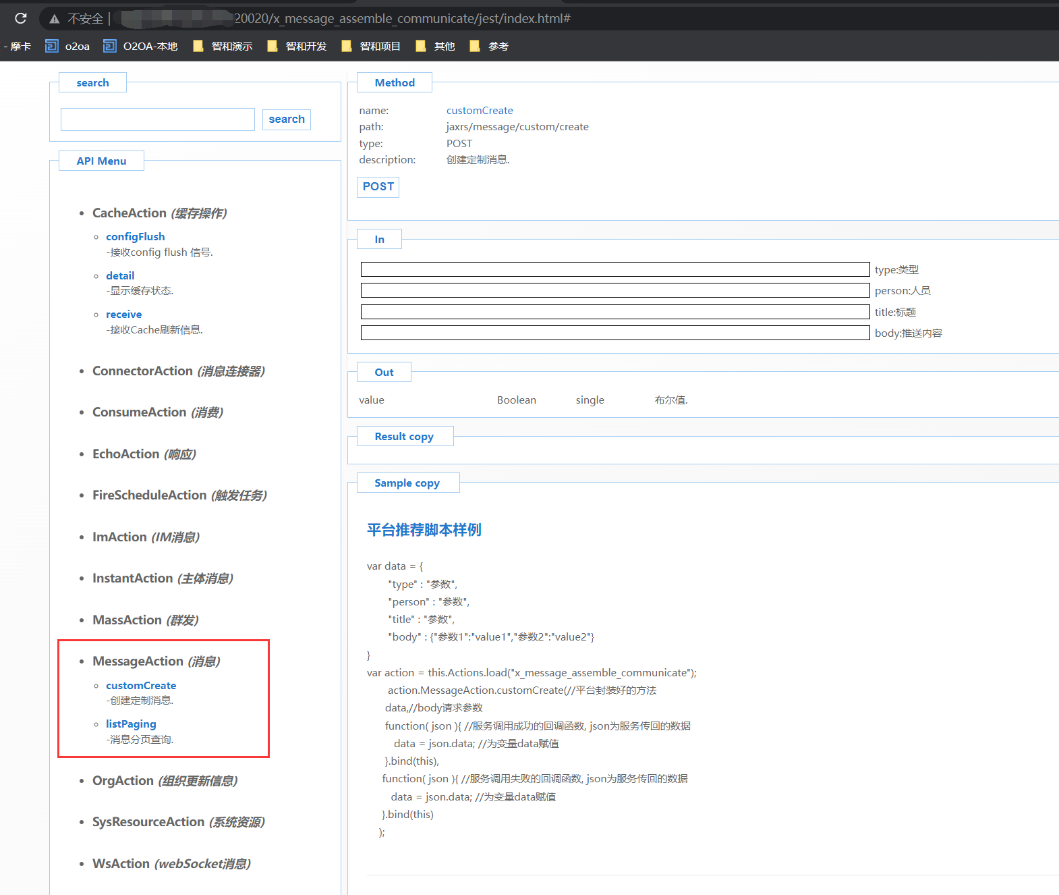Image resolution: width=1059 pixels, height=895 pixels.
Task: Click the browser reload icon
Action: point(21,18)
